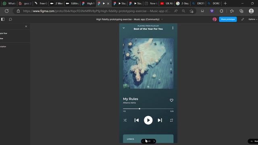
Task: Collapse the now-playing screen with the down chevron
Action: click(x=124, y=28)
